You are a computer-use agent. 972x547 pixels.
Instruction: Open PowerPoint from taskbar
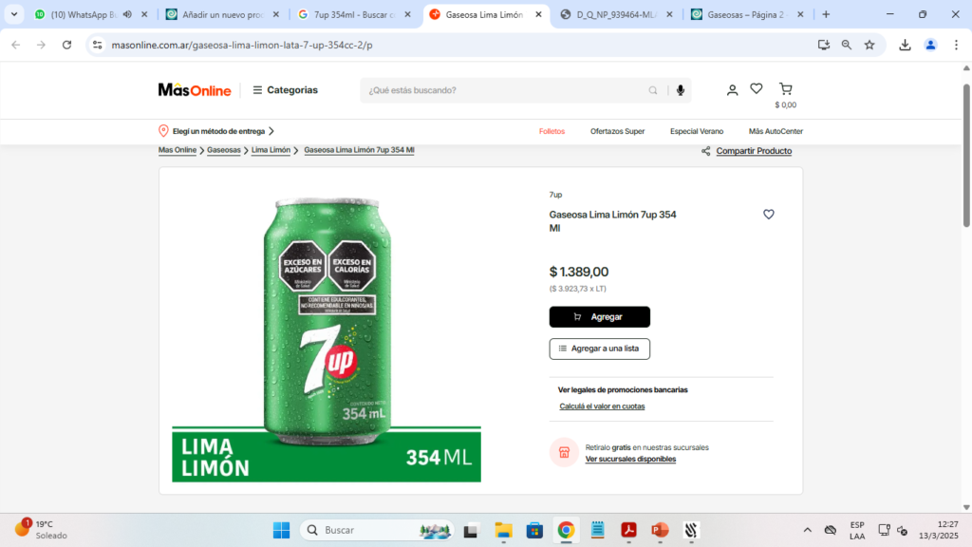pyautogui.click(x=661, y=530)
